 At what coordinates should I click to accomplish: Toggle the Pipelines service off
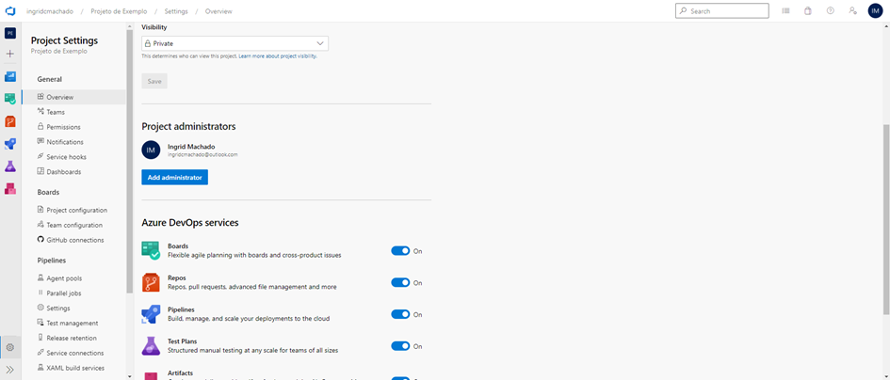[400, 314]
